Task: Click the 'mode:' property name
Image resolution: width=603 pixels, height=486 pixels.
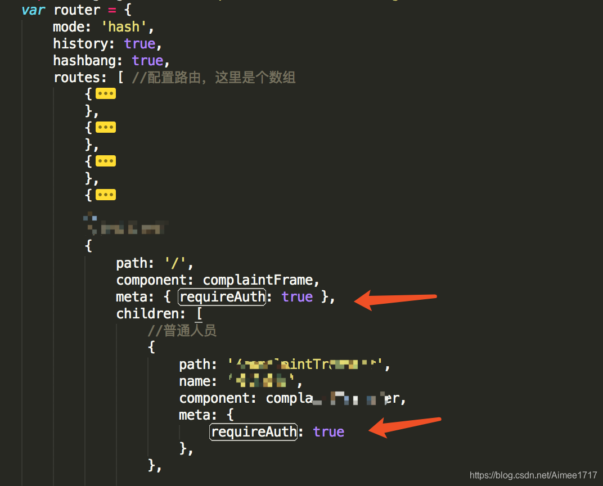Action: pos(72,27)
